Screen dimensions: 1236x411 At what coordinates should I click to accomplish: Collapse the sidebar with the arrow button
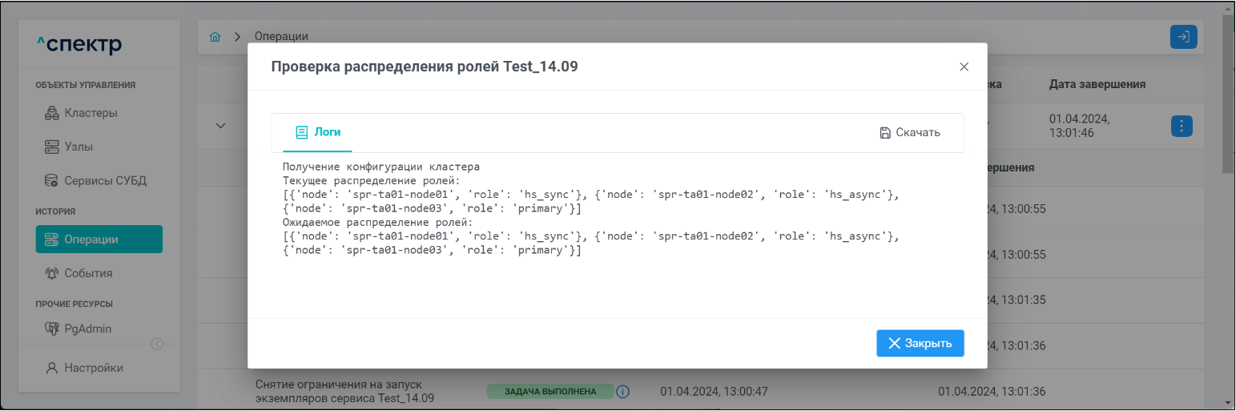(157, 344)
